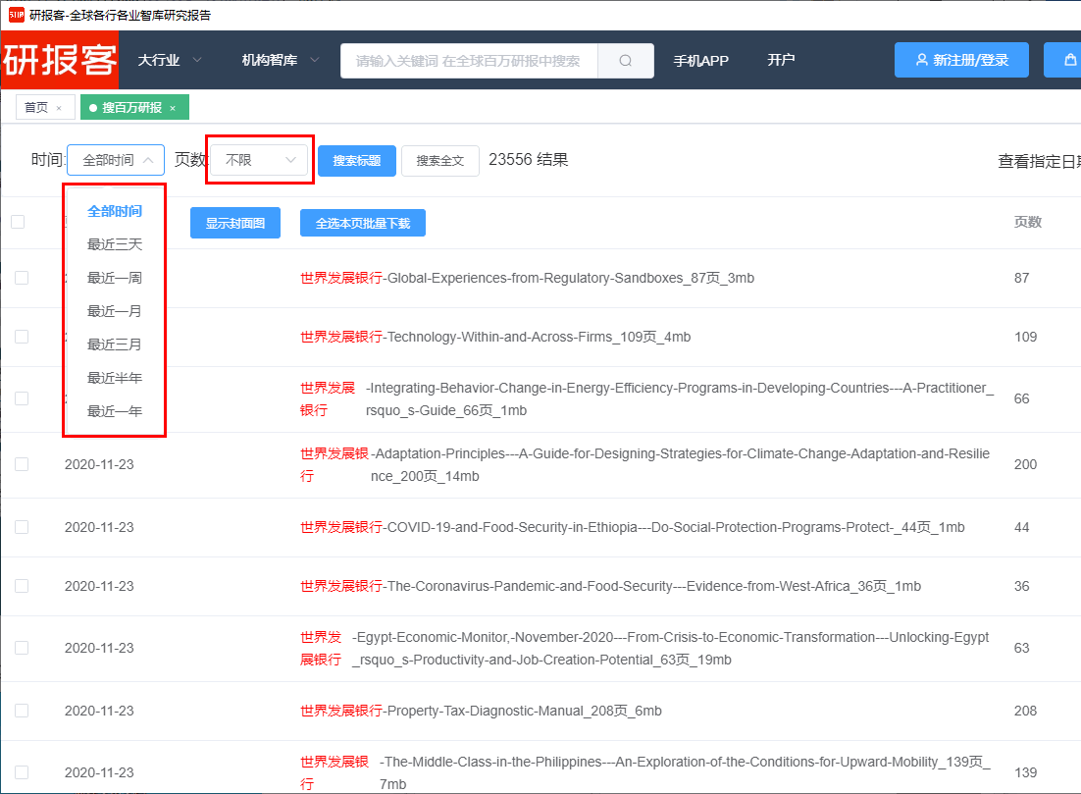
Task: Expand the 机构智库 menu
Action: click(x=280, y=60)
